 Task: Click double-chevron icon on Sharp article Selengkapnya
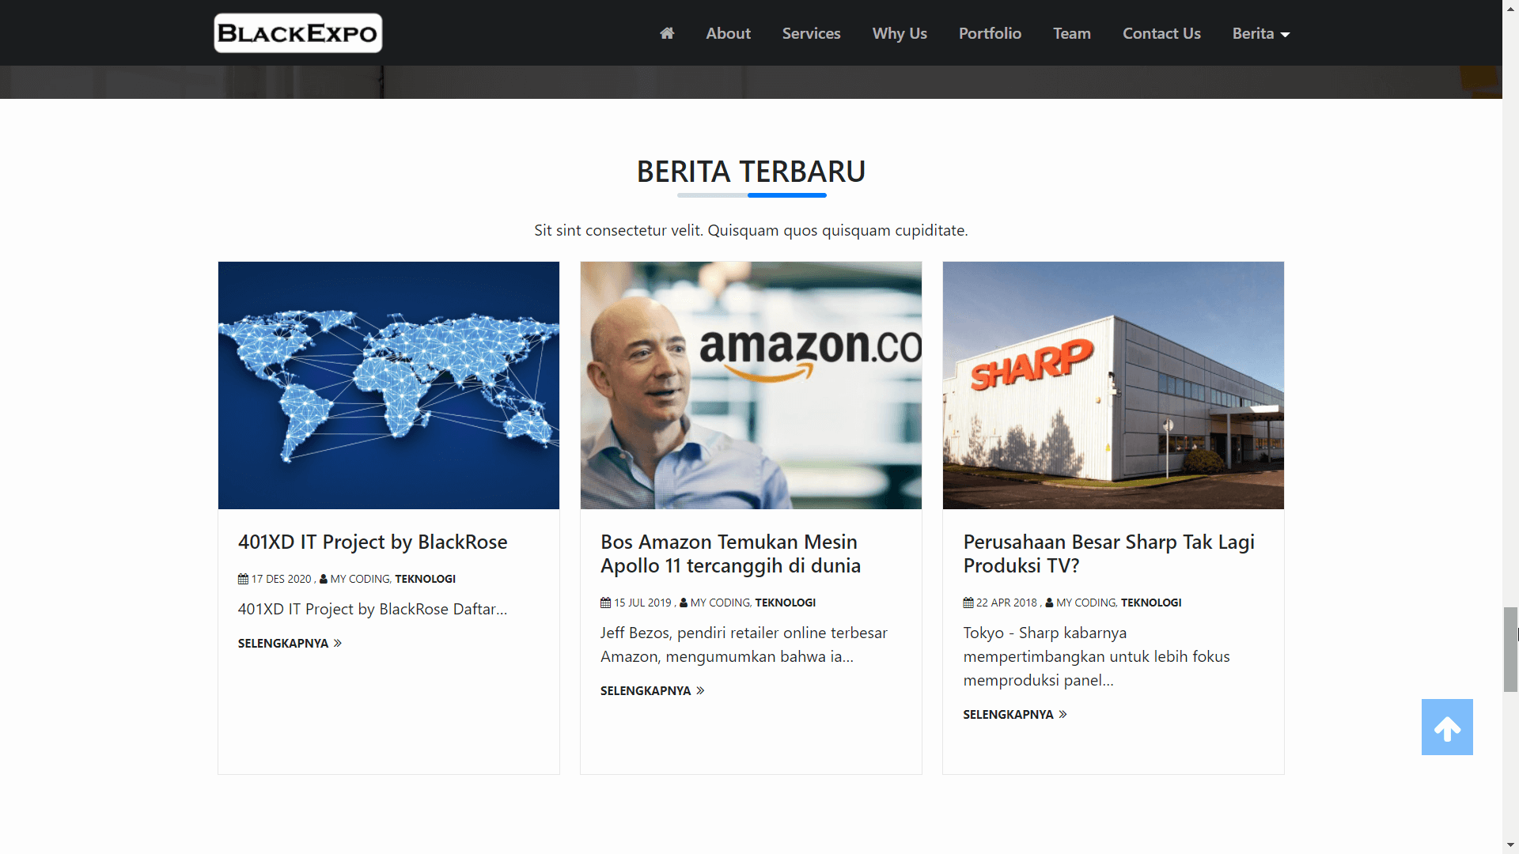tap(1063, 714)
